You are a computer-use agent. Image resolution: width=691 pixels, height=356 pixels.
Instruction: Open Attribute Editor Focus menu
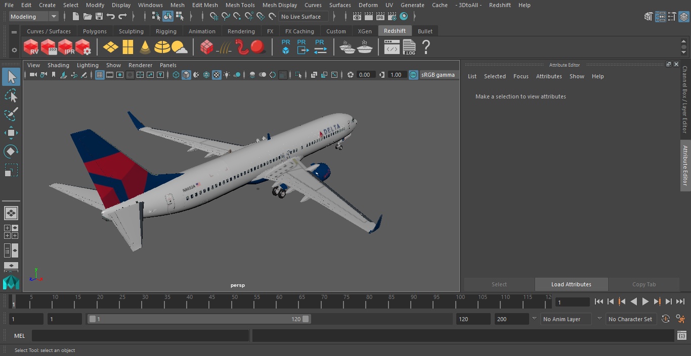pos(521,76)
